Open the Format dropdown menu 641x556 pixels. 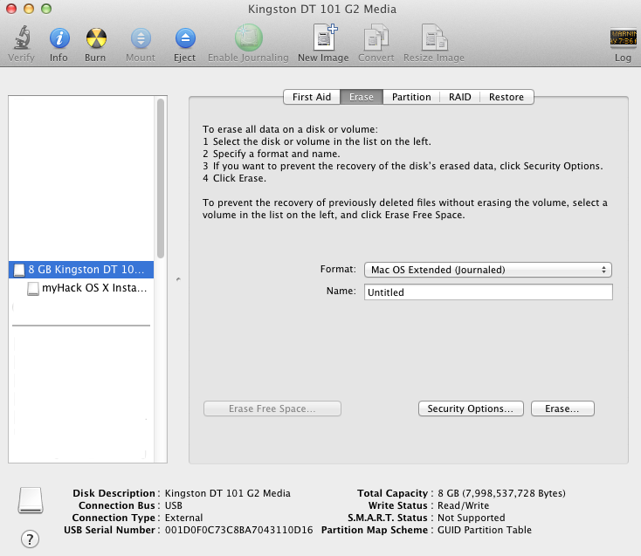[x=488, y=270]
